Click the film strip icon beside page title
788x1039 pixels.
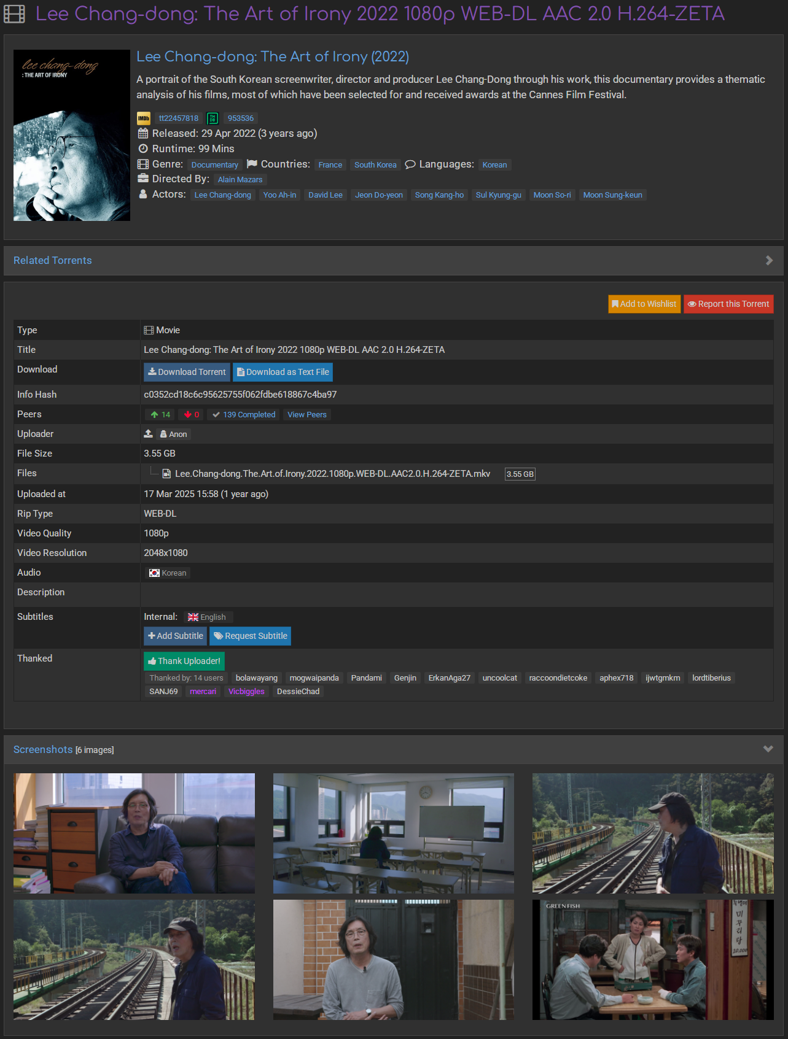coord(15,14)
